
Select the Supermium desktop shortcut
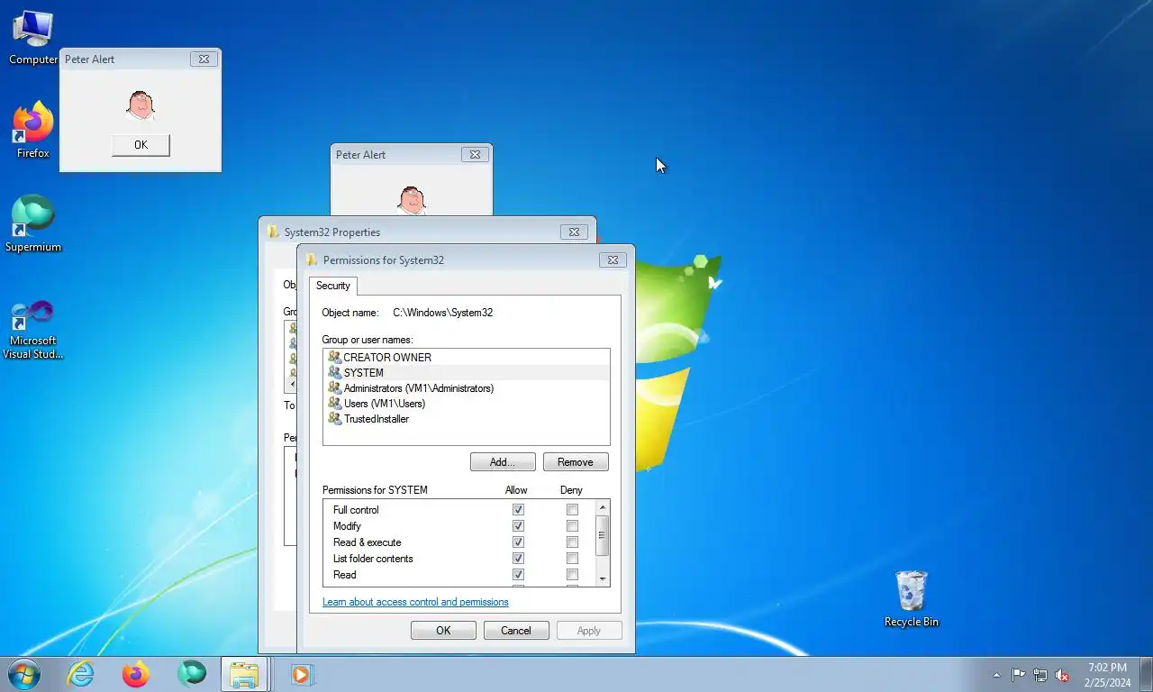32,224
